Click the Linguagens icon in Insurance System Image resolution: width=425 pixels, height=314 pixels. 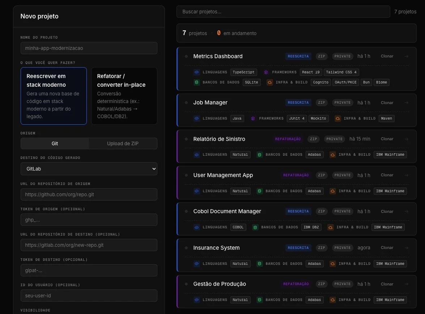pyautogui.click(x=196, y=264)
